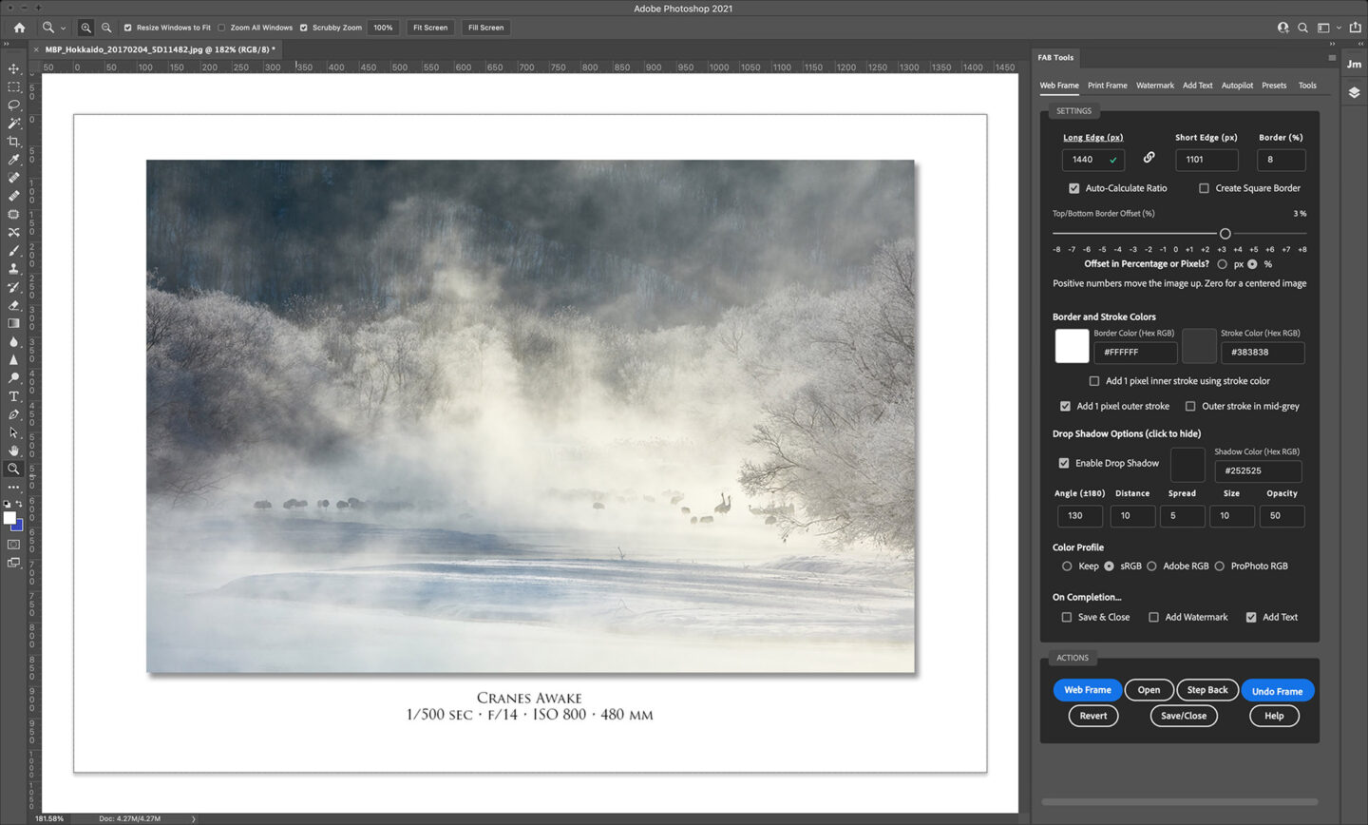Disable the Auto-Calculate Ratio checkbox
This screenshot has width=1368, height=825.
click(1074, 188)
